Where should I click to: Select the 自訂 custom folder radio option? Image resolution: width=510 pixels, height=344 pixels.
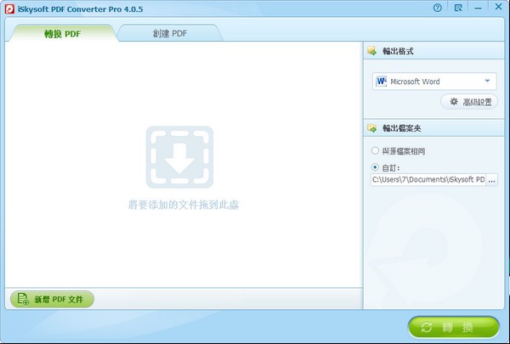point(375,167)
